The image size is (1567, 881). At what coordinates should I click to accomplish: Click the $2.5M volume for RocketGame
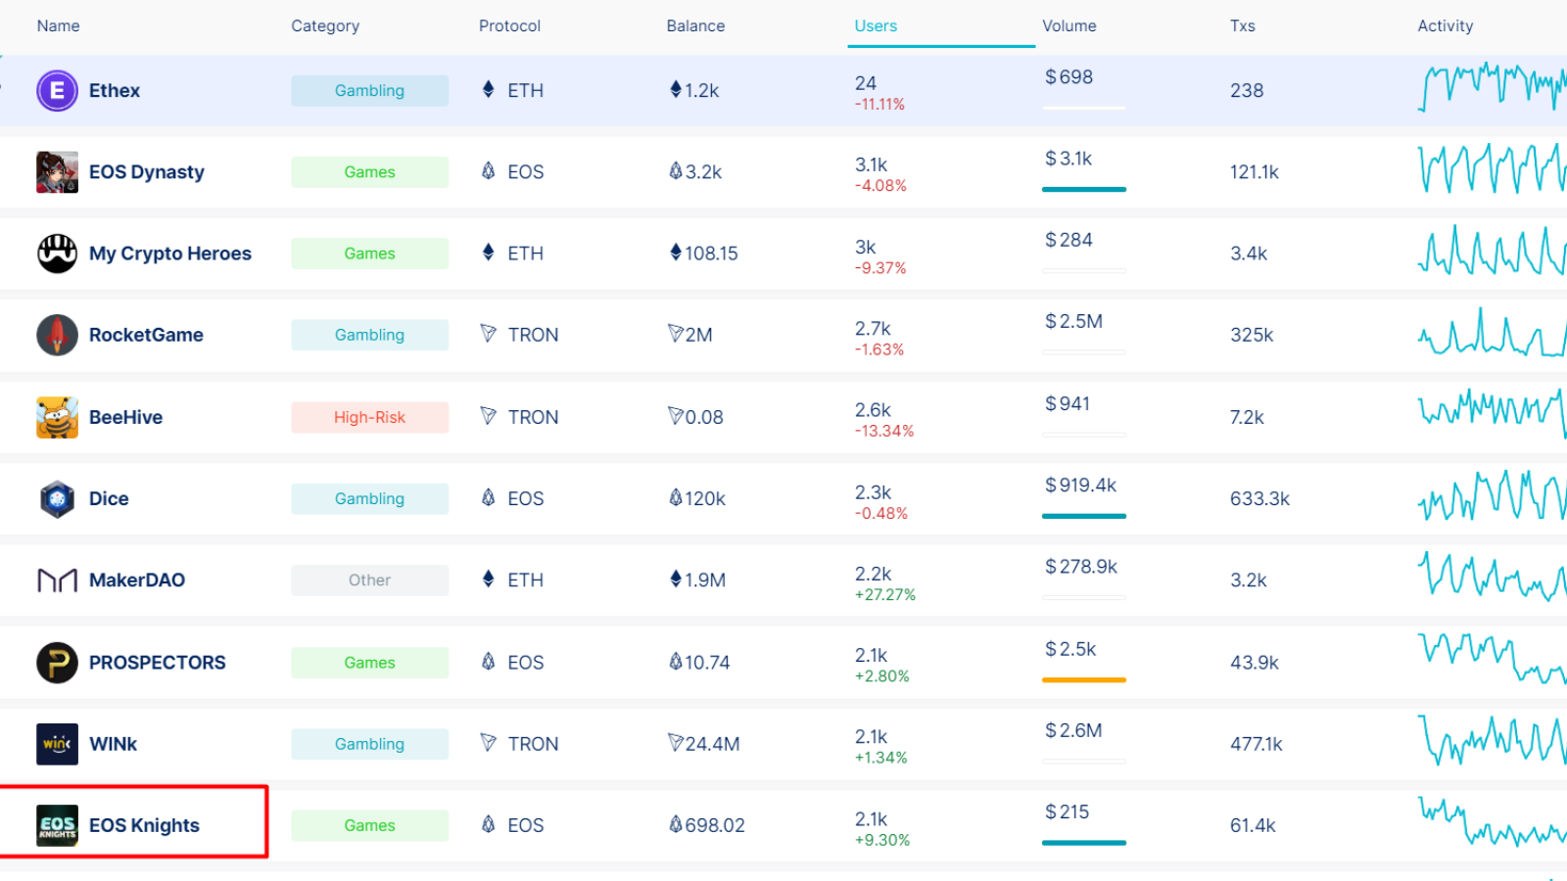pos(1073,321)
